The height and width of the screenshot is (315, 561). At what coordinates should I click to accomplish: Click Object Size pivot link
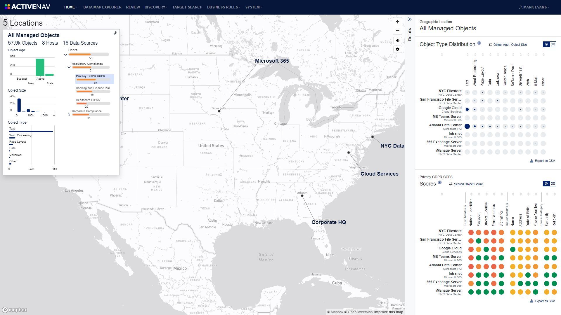519,45
